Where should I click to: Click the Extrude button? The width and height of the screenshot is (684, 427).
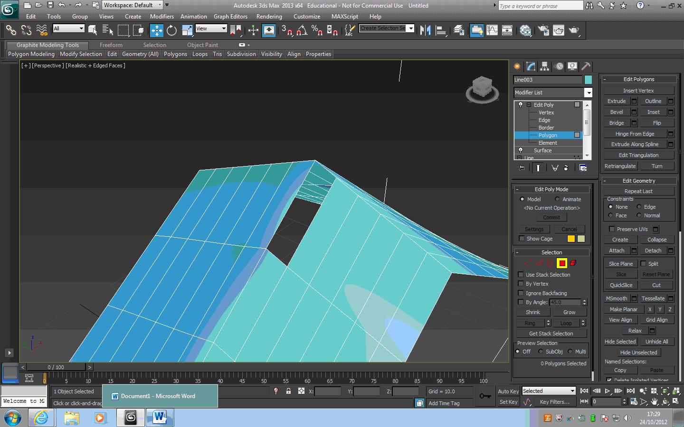click(617, 101)
